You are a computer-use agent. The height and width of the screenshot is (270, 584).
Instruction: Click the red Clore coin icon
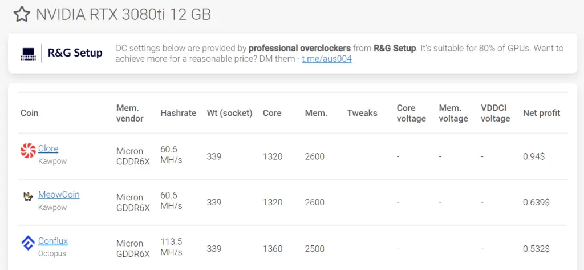click(x=28, y=150)
